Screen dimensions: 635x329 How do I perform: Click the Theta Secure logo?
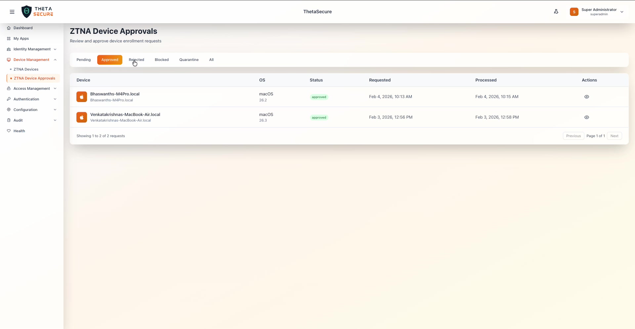tap(37, 11)
